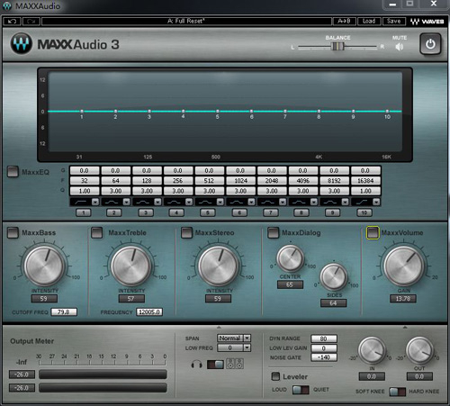Click the Waves logo at top right
The width and height of the screenshot is (450, 406).
click(x=427, y=22)
